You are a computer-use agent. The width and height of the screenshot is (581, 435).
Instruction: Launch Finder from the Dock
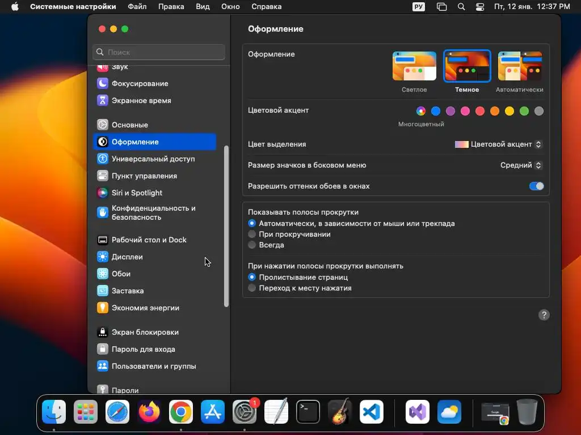tap(54, 412)
